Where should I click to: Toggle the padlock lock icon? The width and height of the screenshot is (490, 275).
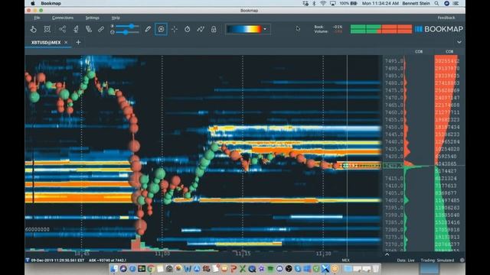click(214, 29)
